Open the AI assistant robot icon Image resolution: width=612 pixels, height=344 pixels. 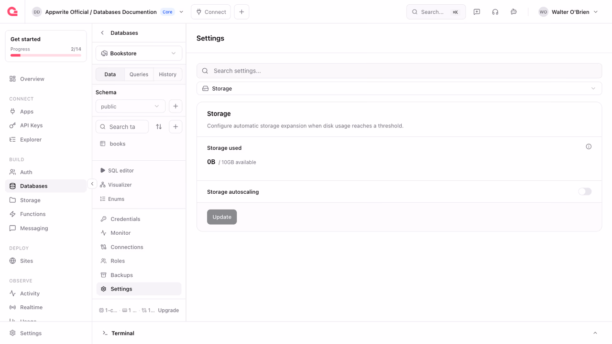(x=514, y=12)
